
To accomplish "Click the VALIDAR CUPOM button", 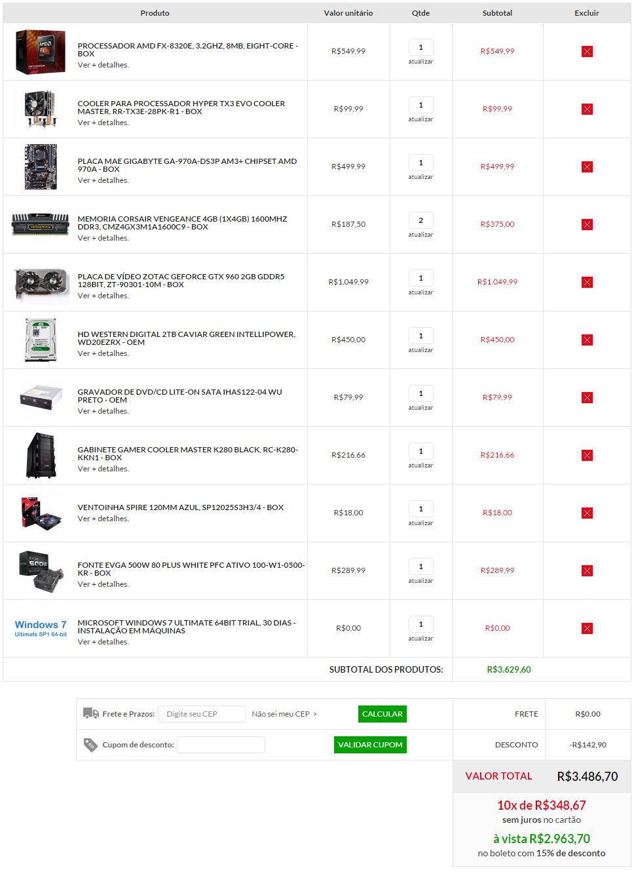I will coord(370,745).
